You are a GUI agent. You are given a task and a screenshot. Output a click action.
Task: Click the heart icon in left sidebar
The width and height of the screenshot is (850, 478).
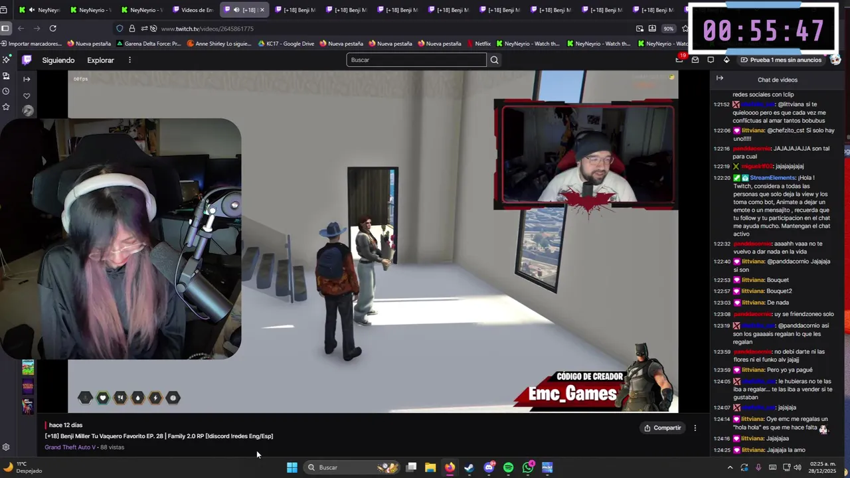click(x=27, y=96)
